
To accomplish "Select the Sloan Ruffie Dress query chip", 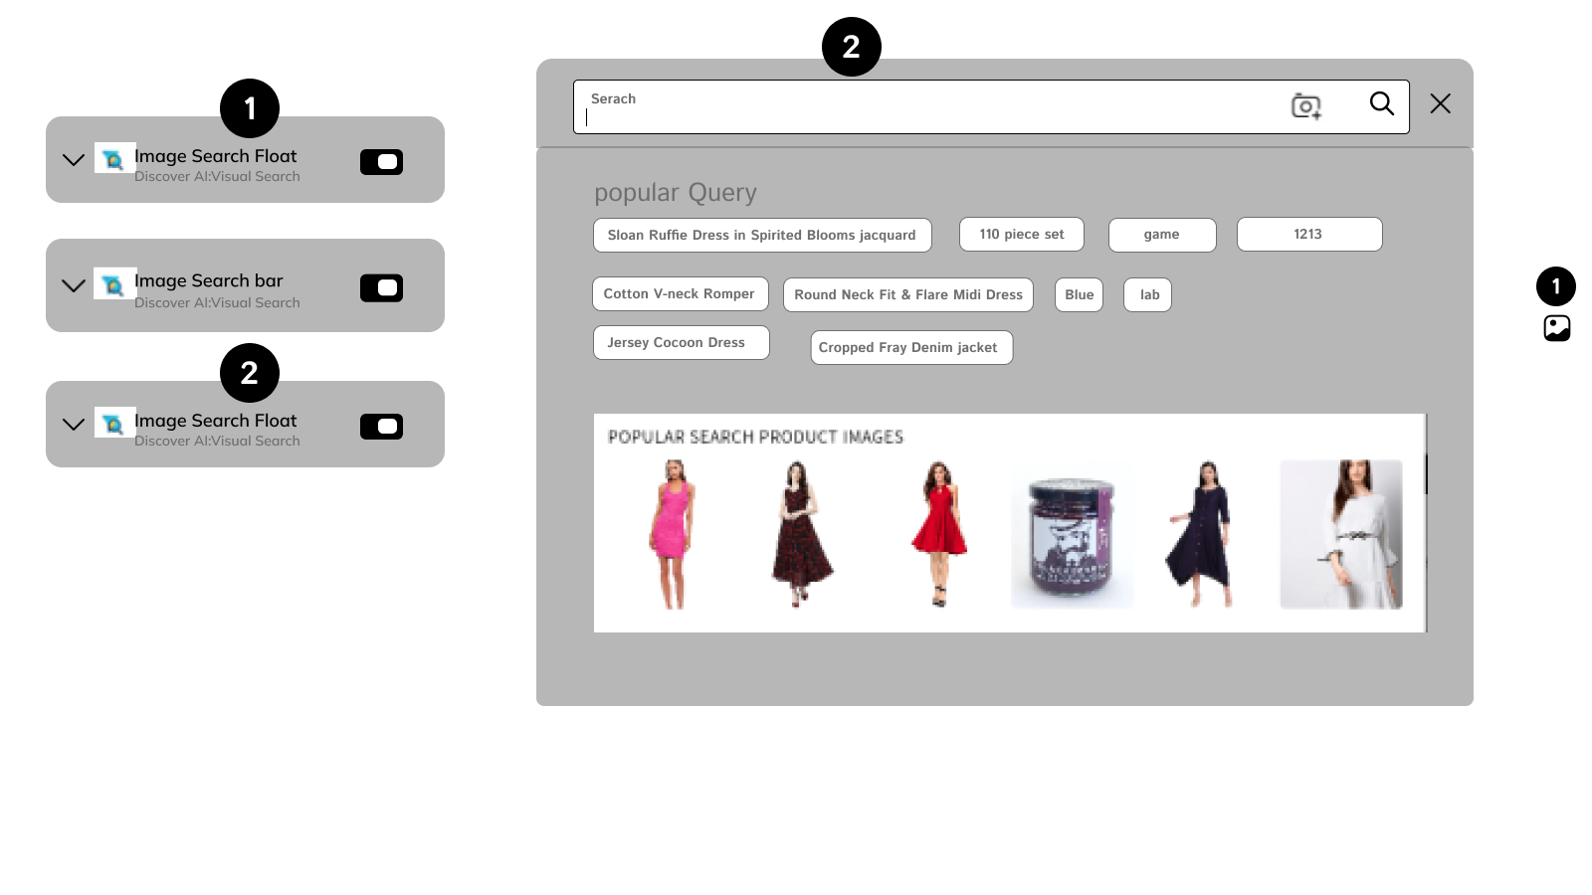I will (762, 236).
